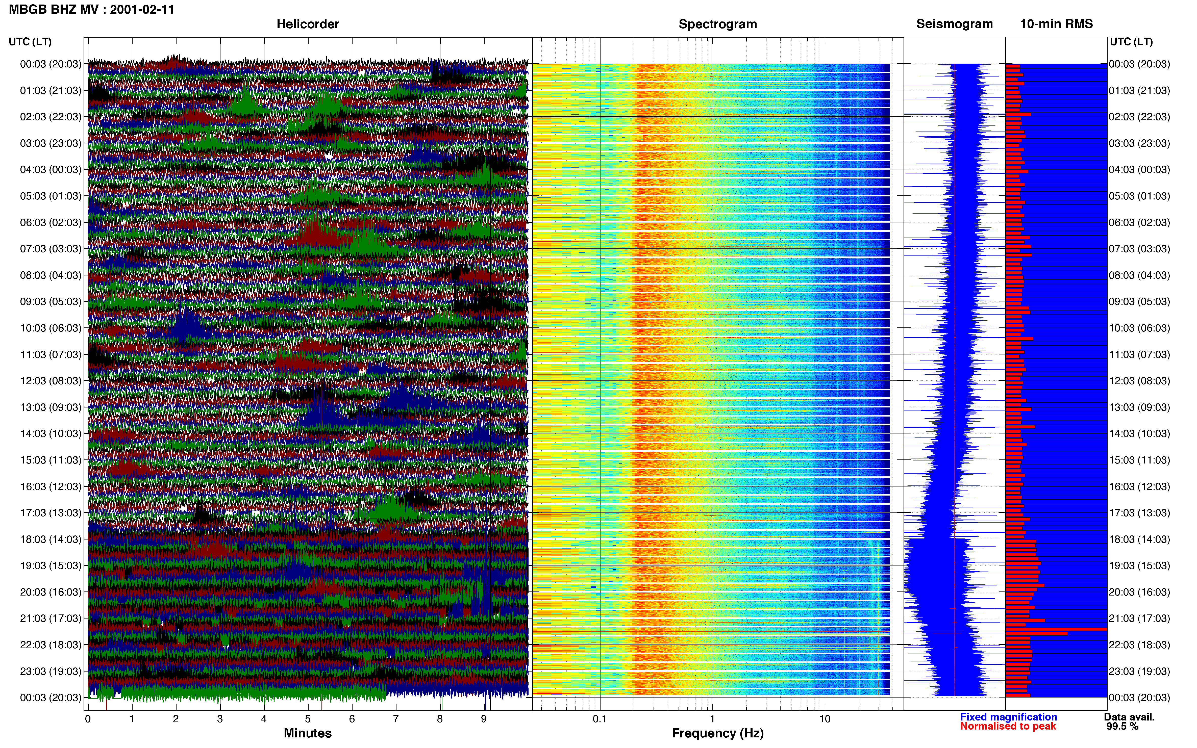
Task: Click left time label '22:03 (18:03)'
Action: (x=51, y=645)
